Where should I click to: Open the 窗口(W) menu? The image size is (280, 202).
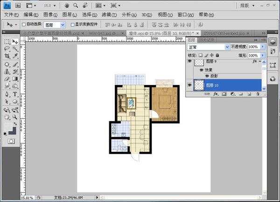pyautogui.click(x=186, y=15)
